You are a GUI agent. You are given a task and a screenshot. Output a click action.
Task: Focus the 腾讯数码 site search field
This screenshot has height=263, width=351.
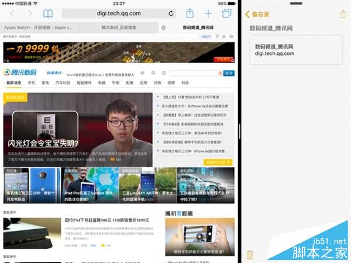195,73
